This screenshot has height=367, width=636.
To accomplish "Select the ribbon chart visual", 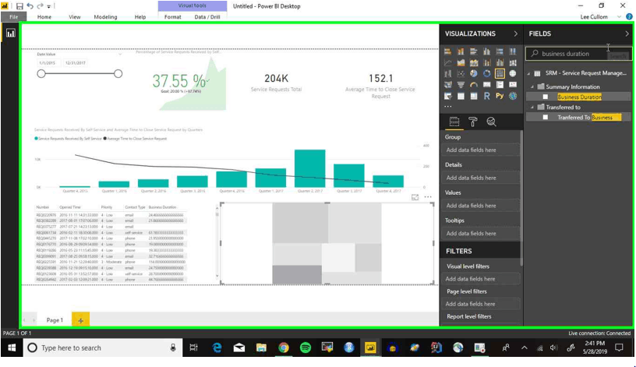I will [x=513, y=62].
